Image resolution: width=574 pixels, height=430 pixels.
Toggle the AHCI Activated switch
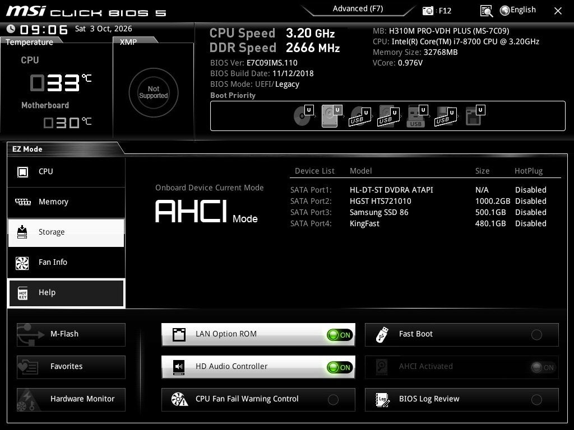coord(543,367)
